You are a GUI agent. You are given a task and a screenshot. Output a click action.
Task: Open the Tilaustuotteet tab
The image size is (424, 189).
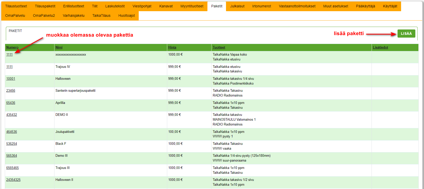tap(16, 6)
